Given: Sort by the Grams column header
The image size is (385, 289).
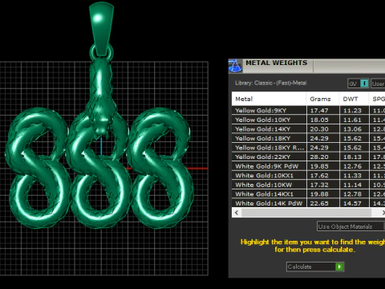Looking at the screenshot, I should tap(322, 99).
